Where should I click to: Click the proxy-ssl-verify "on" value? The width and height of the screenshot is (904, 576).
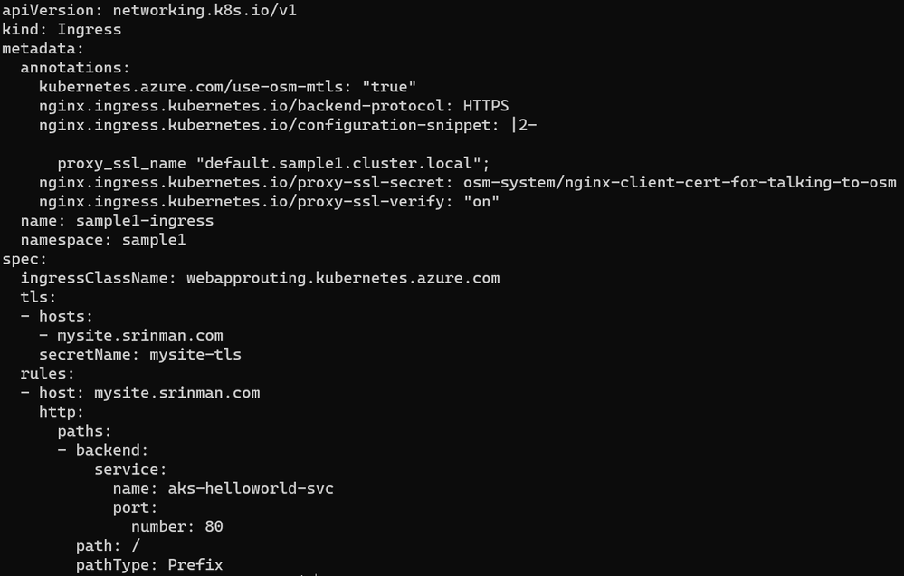click(x=481, y=201)
